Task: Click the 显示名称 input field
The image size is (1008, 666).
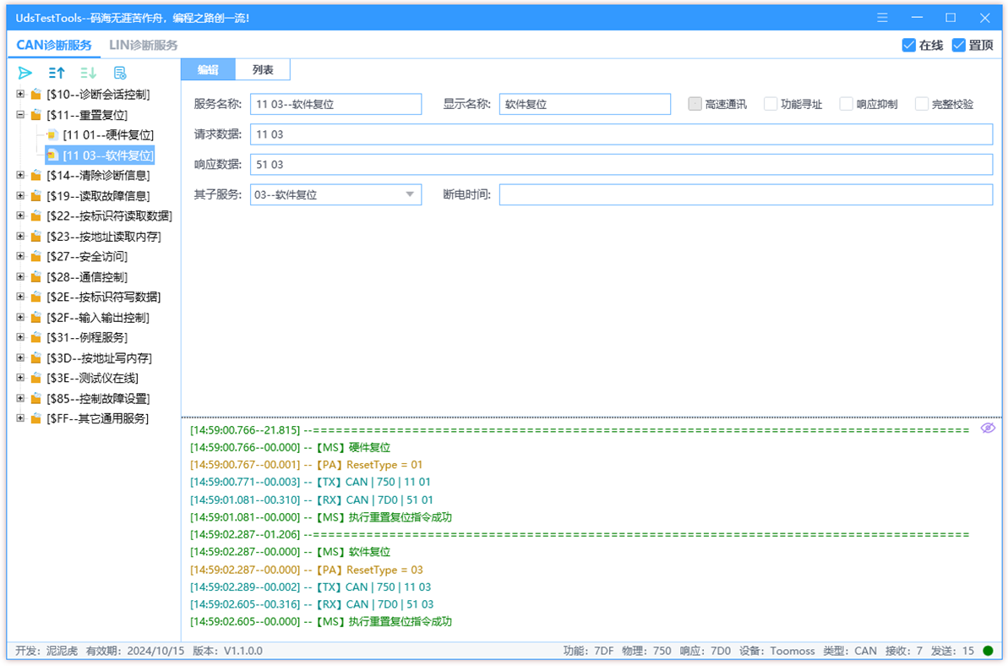Action: pyautogui.click(x=585, y=104)
